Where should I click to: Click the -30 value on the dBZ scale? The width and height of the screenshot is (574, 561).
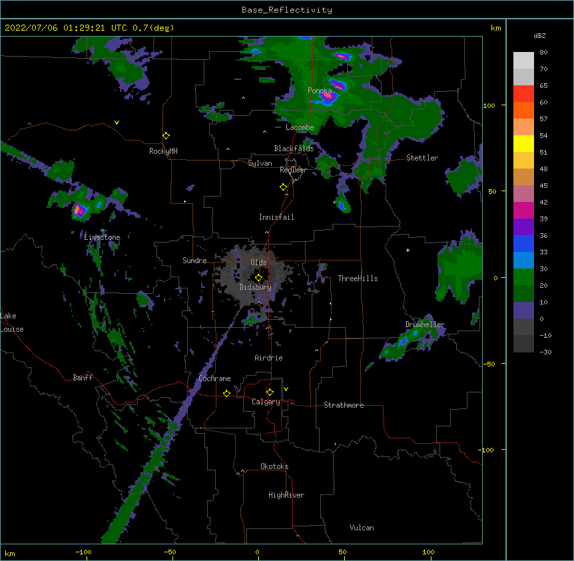[545, 352]
